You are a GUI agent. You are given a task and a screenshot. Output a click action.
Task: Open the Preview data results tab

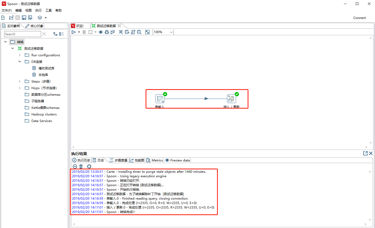click(177, 160)
